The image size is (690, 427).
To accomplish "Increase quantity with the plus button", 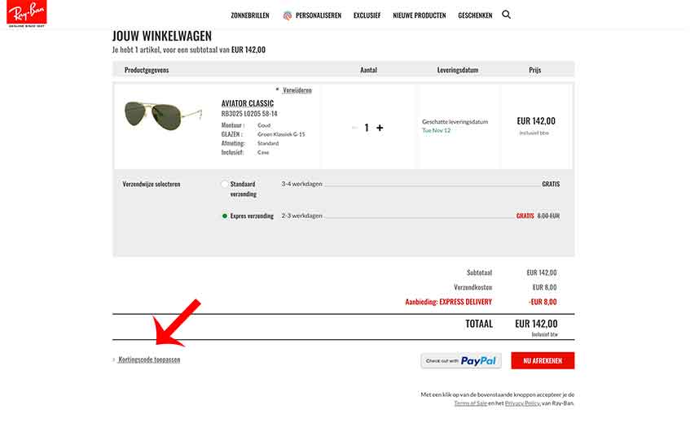I will [380, 128].
